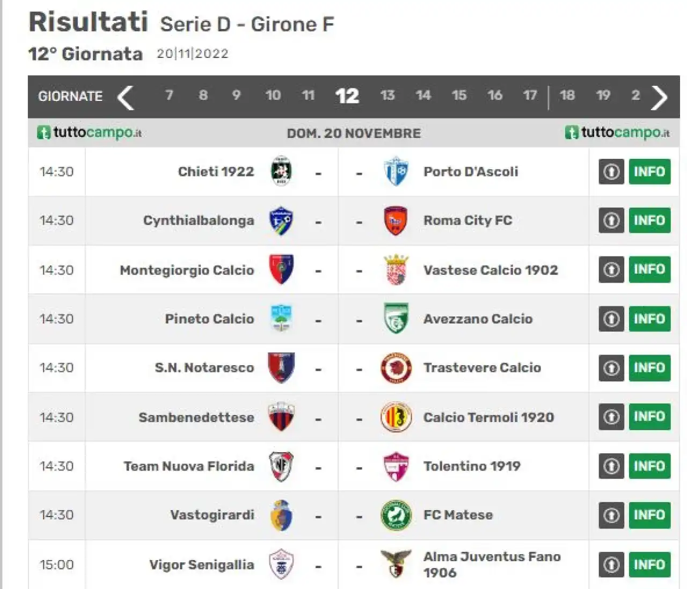Open INFO for Chieti 1922 match
This screenshot has height=589, width=687.
coord(649,172)
